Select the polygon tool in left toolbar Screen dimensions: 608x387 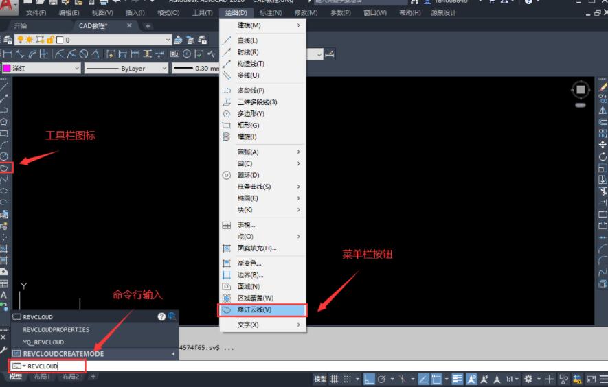pyautogui.click(x=4, y=121)
